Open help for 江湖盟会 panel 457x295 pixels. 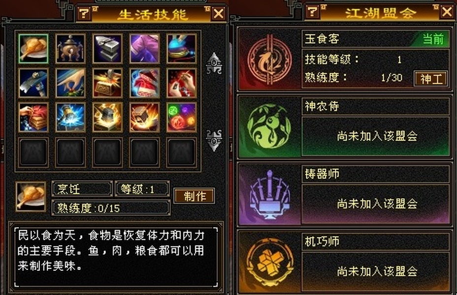click(312, 11)
